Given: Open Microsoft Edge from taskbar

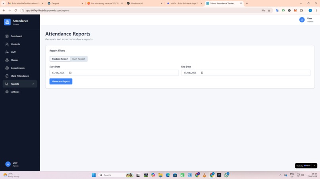Looking at the screenshot, I should point(168,175).
